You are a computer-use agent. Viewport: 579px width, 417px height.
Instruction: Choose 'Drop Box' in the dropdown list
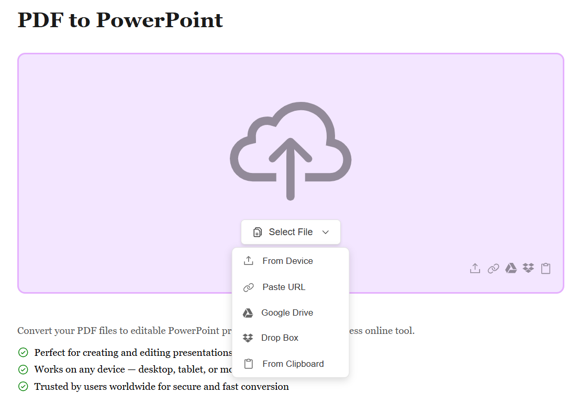pos(280,338)
